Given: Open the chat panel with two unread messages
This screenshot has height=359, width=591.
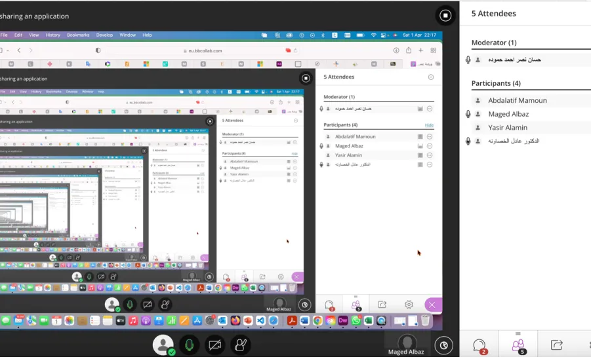Looking at the screenshot, I should point(479,345).
